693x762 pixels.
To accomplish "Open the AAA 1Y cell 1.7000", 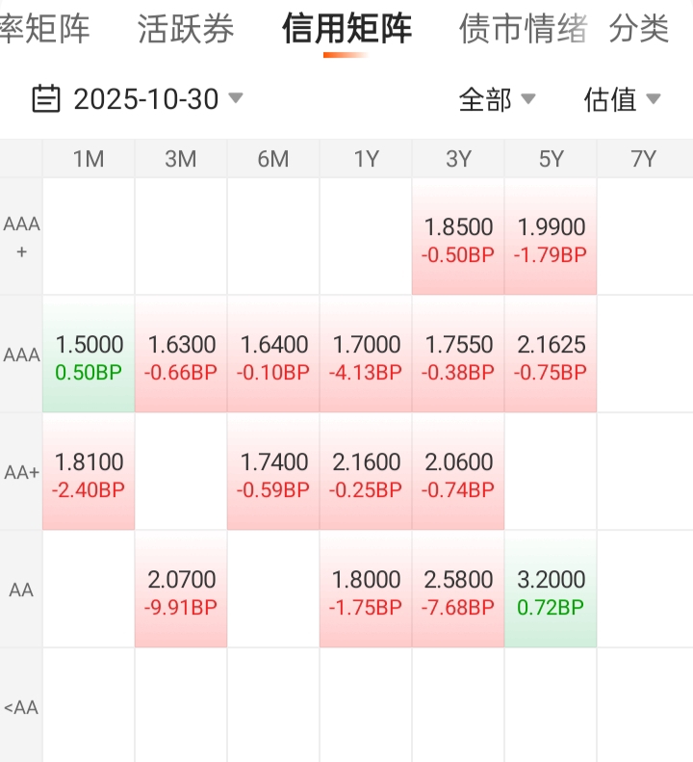I will (366, 355).
